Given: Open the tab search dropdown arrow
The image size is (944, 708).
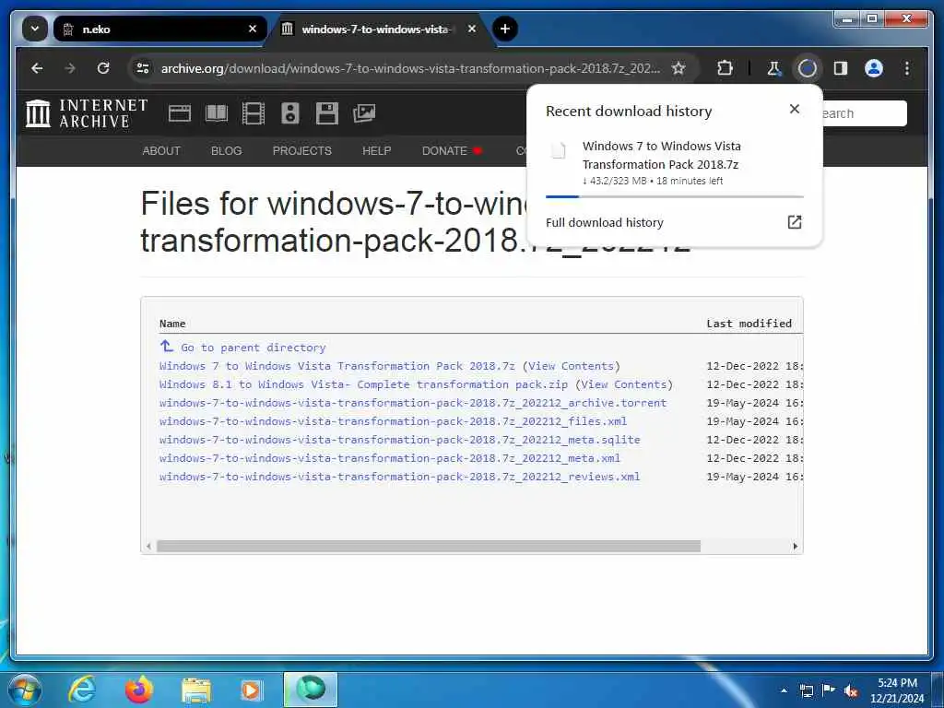Looking at the screenshot, I should click(35, 29).
